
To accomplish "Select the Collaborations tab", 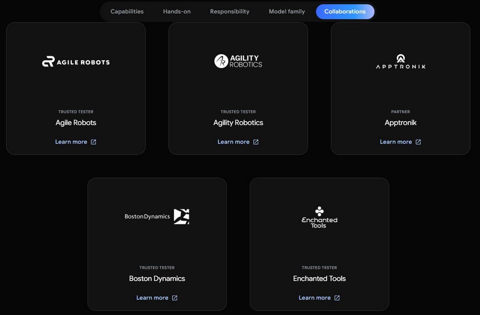I will 345,12.
